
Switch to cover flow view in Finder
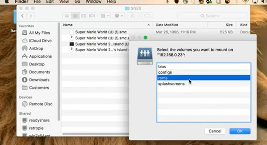pyautogui.click(x=92, y=16)
